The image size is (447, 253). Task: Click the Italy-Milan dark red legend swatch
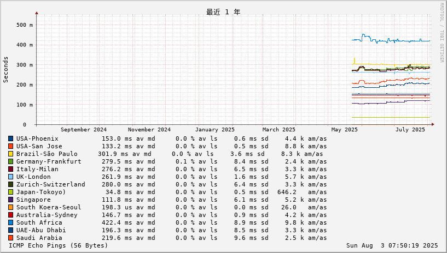click(x=10, y=169)
